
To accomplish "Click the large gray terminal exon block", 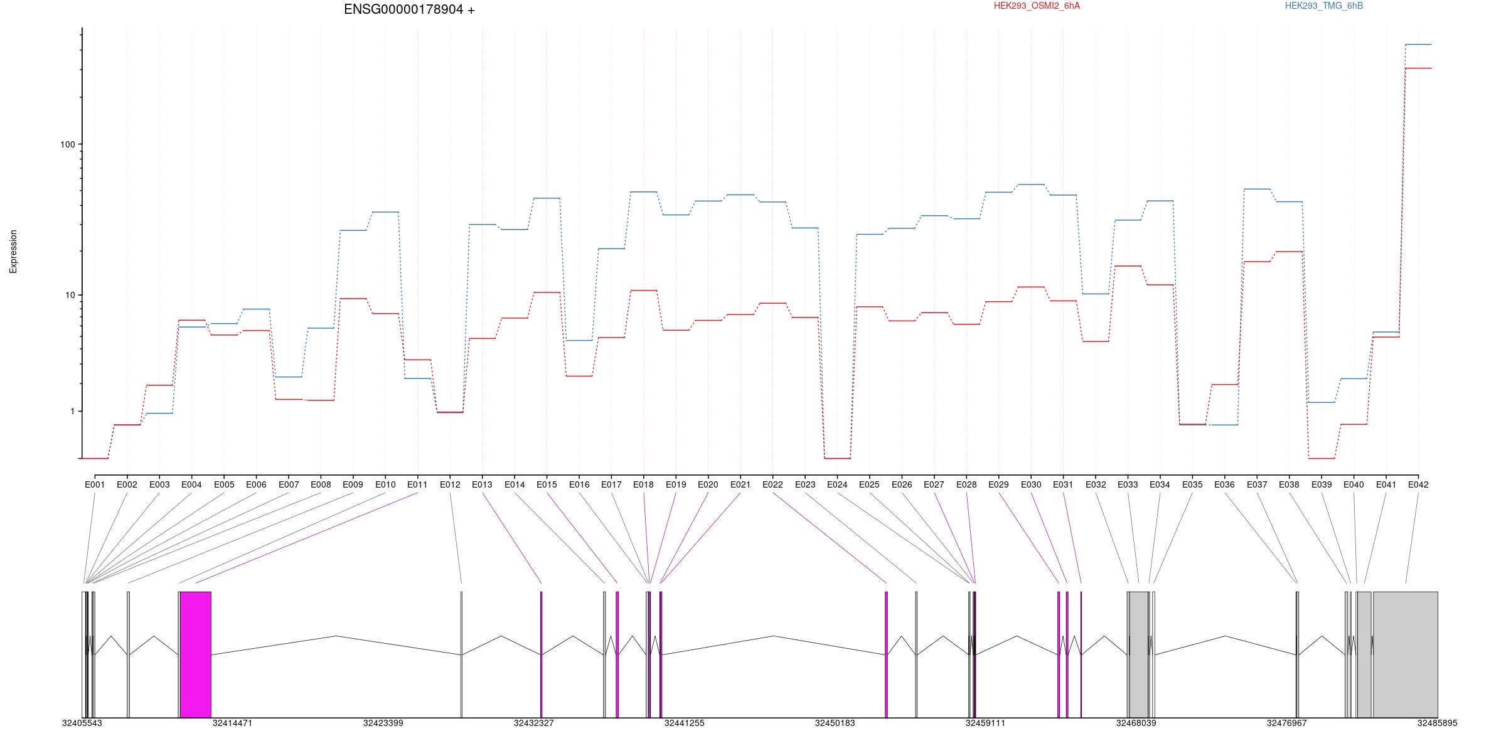I will click(1405, 654).
